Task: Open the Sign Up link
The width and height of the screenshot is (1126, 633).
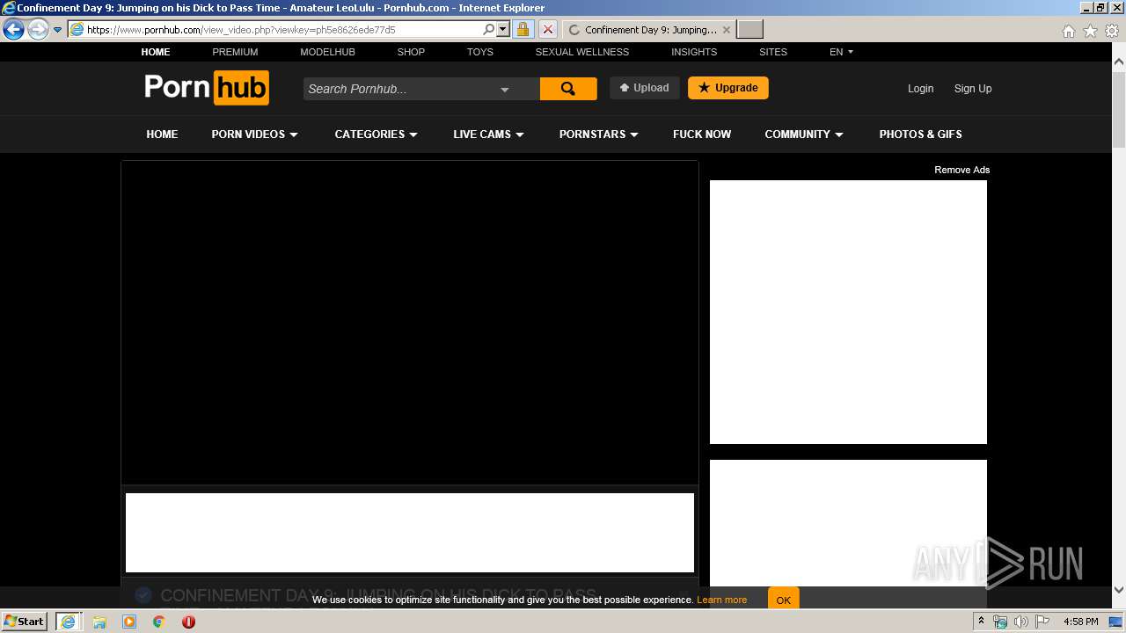Action: pos(973,89)
